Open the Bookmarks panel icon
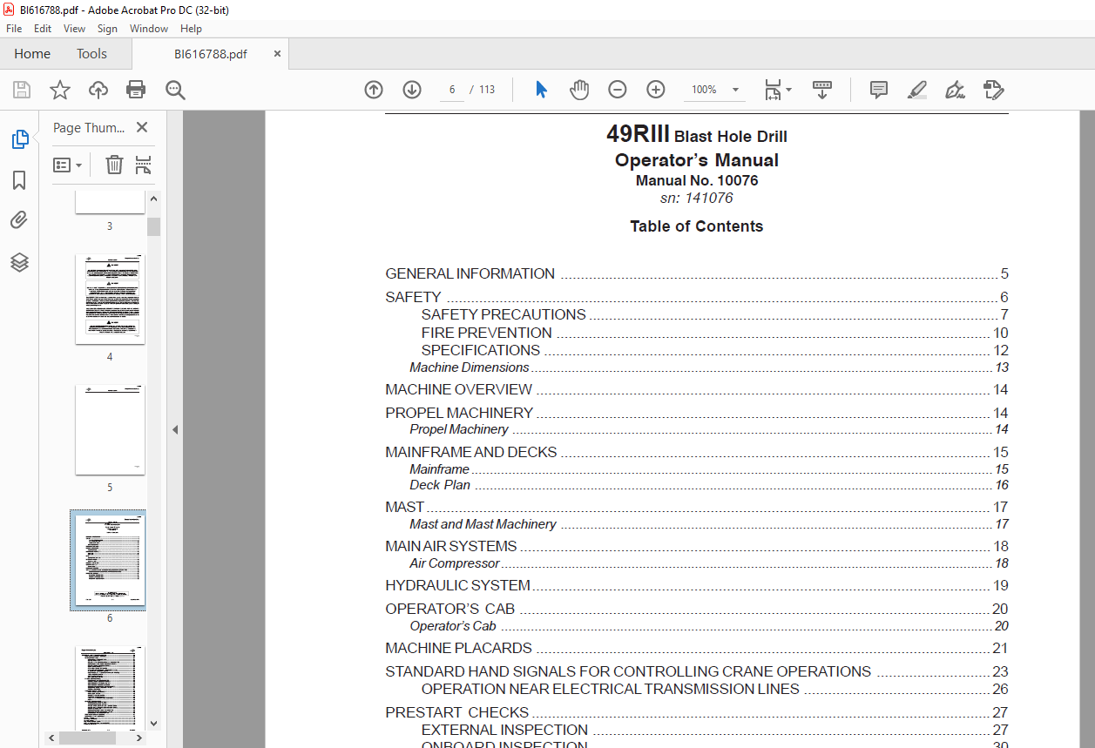Image resolution: width=1095 pixels, height=748 pixels. (19, 180)
